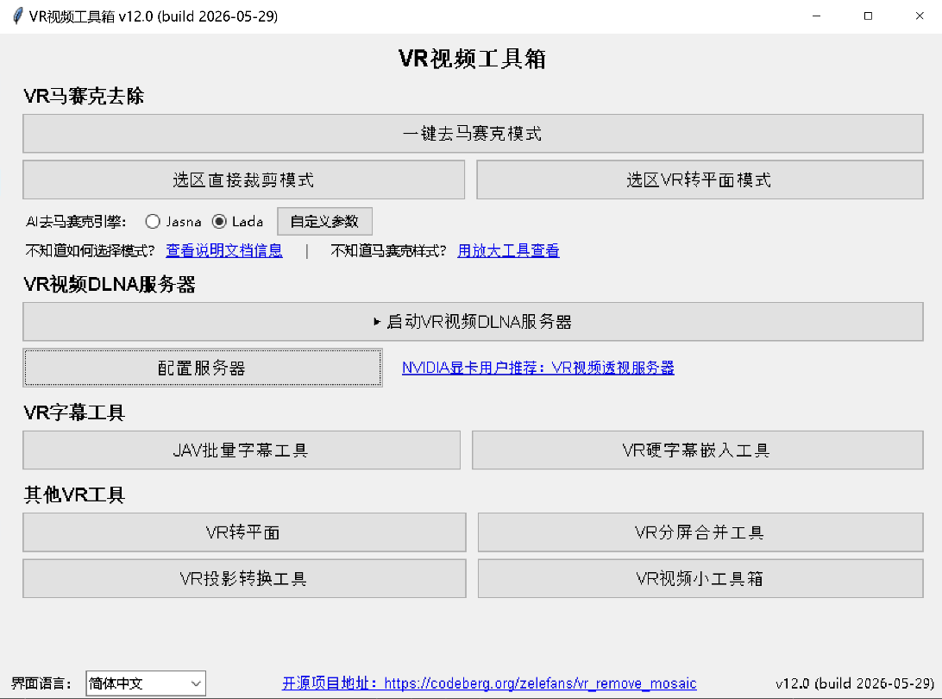Click the VR马赛克去除 section heading

pos(84,96)
